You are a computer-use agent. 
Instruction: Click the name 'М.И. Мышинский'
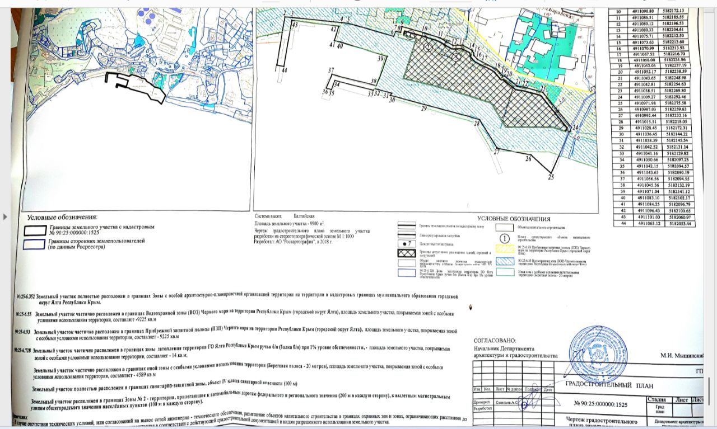pyautogui.click(x=682, y=356)
